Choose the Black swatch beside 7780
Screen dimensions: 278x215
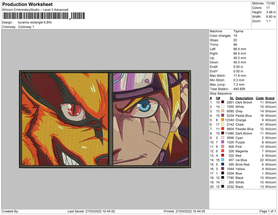point(222,177)
